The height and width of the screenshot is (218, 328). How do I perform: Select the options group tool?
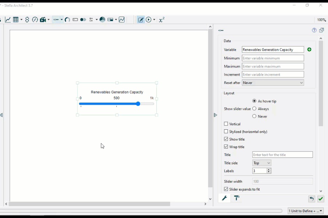coord(91,20)
